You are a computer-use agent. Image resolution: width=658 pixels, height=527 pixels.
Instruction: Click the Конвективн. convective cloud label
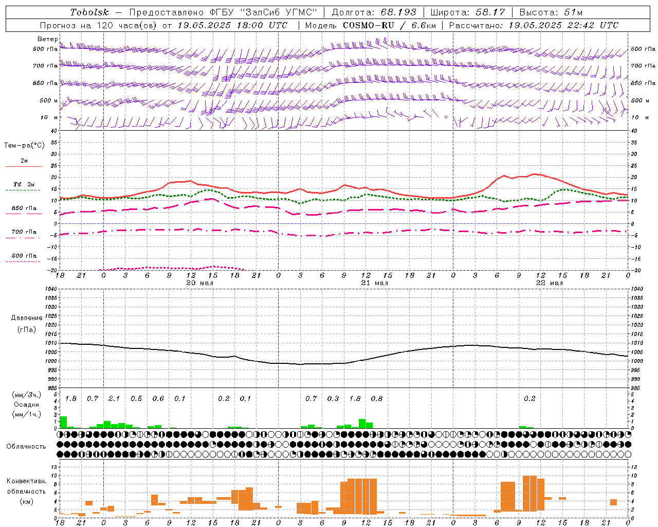coord(27,481)
